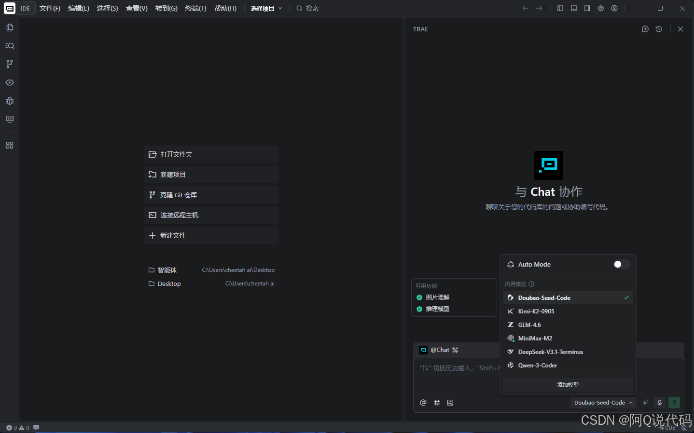The width and height of the screenshot is (694, 433).
Task: Click 图片理解 capability label
Action: [x=437, y=297]
